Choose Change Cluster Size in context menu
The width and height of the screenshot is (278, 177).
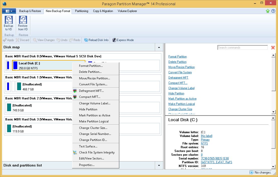(x=96, y=128)
